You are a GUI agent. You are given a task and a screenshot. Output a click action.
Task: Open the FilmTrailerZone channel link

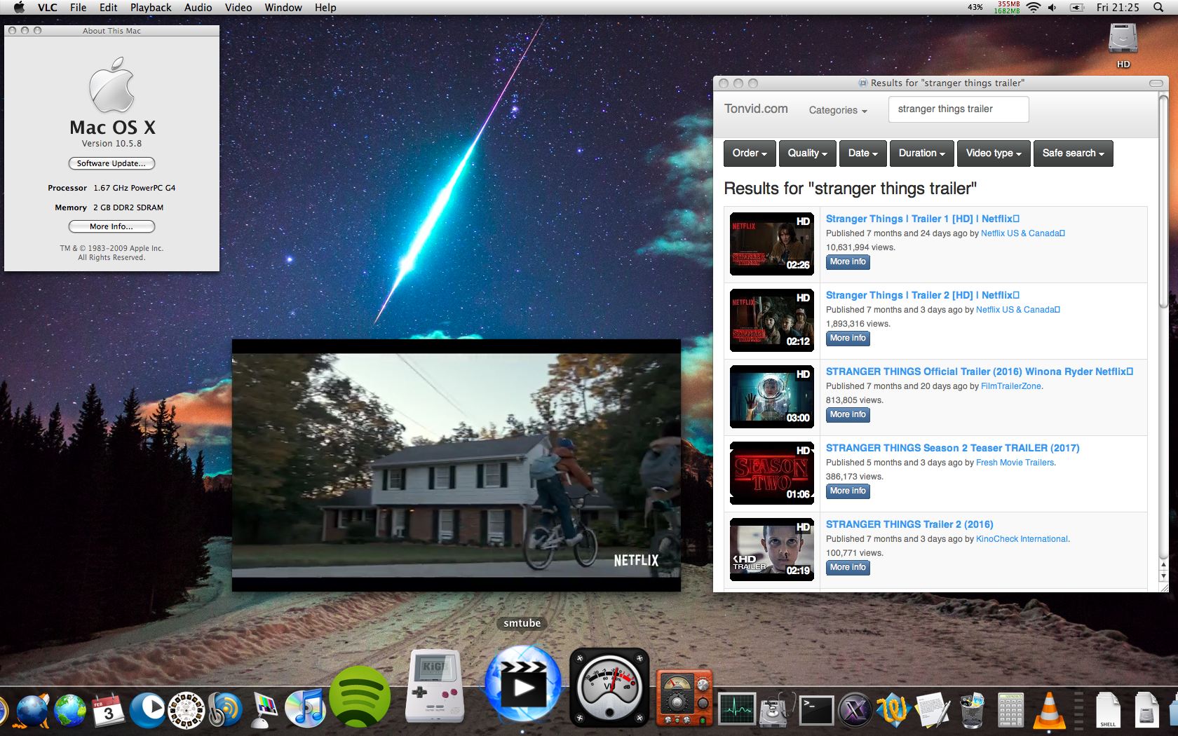click(x=1011, y=386)
